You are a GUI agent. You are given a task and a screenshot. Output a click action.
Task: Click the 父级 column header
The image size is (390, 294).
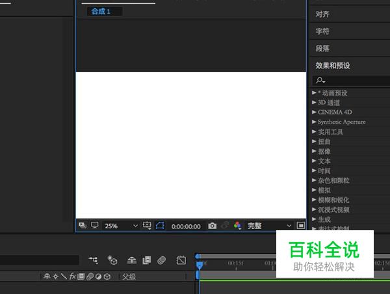(129, 276)
